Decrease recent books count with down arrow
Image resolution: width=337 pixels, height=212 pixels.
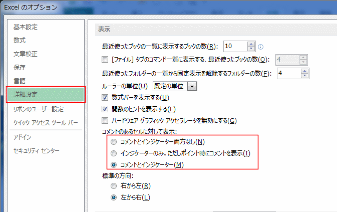point(251,49)
